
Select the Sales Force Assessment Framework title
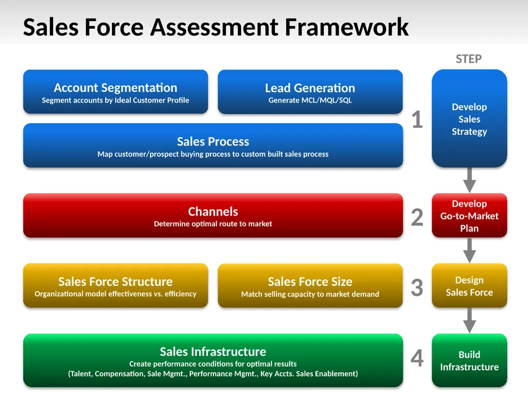point(214,27)
